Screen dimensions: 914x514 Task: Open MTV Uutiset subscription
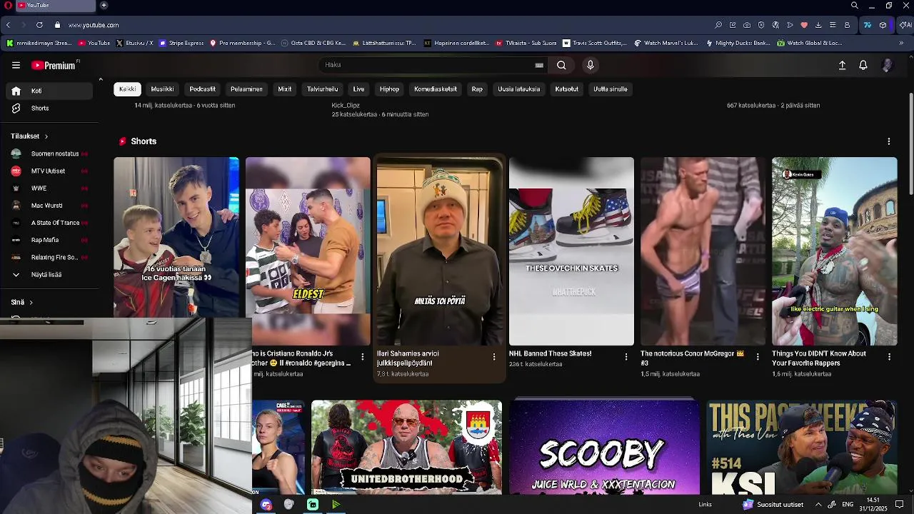[50, 171]
